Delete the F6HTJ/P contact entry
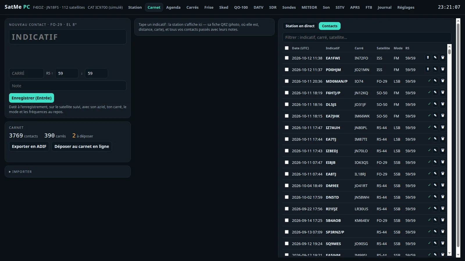The height and width of the screenshot is (261, 465). click(x=443, y=92)
